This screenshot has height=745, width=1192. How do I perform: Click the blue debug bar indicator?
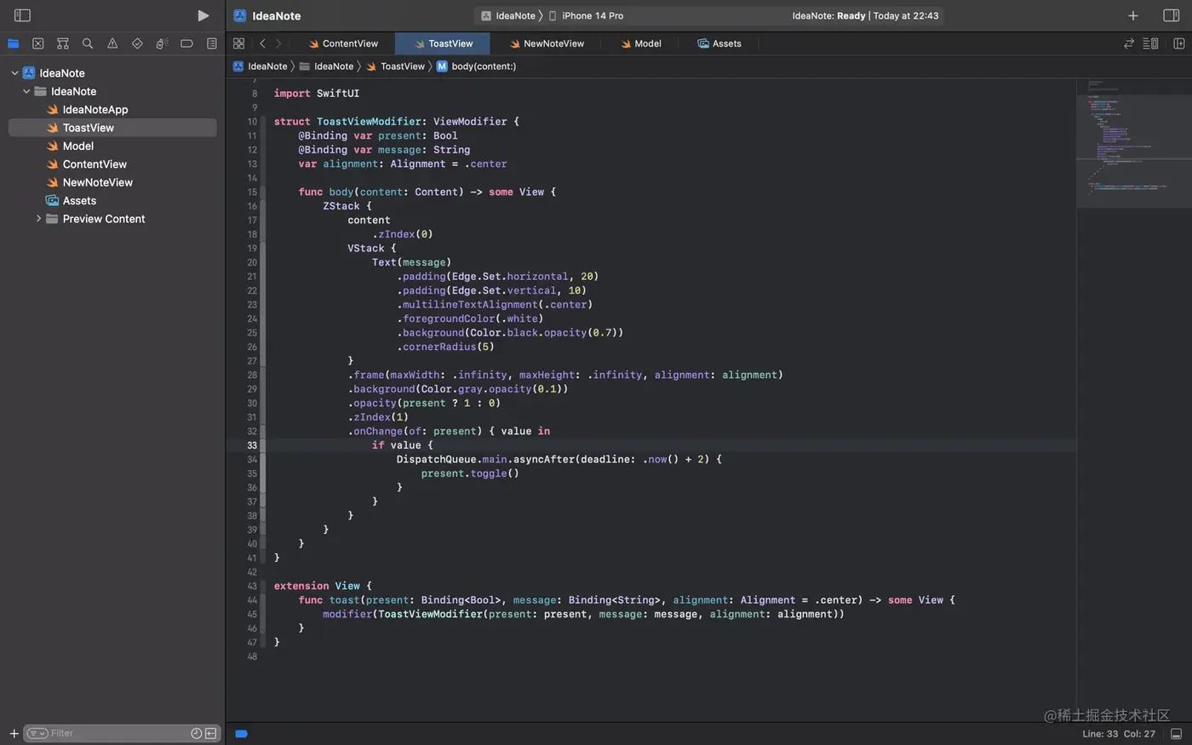(241, 733)
